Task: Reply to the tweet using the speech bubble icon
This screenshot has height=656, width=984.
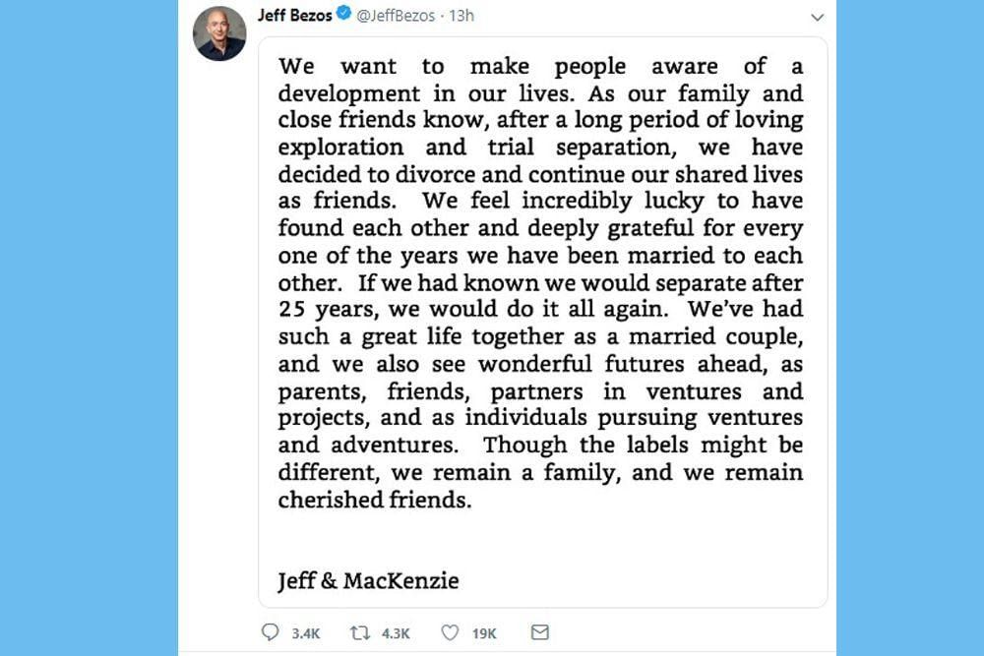Action: (271, 632)
